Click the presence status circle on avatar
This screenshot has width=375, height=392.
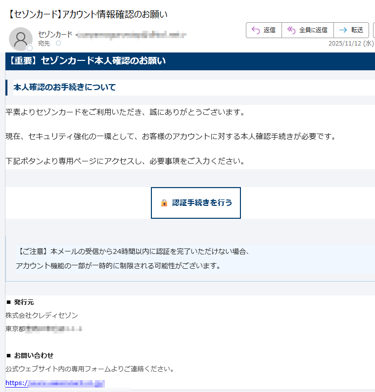pos(30,48)
